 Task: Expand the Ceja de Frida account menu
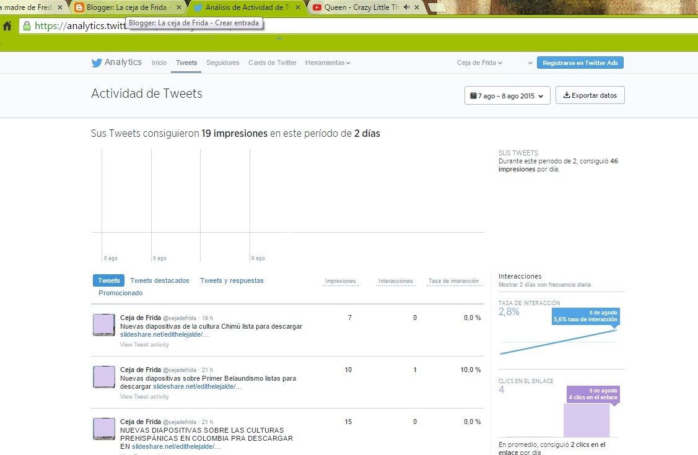coord(479,63)
